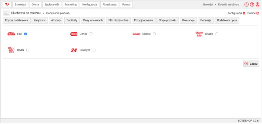Click the Favi label text
The width and height of the screenshot is (262, 124).
[x=19, y=34]
